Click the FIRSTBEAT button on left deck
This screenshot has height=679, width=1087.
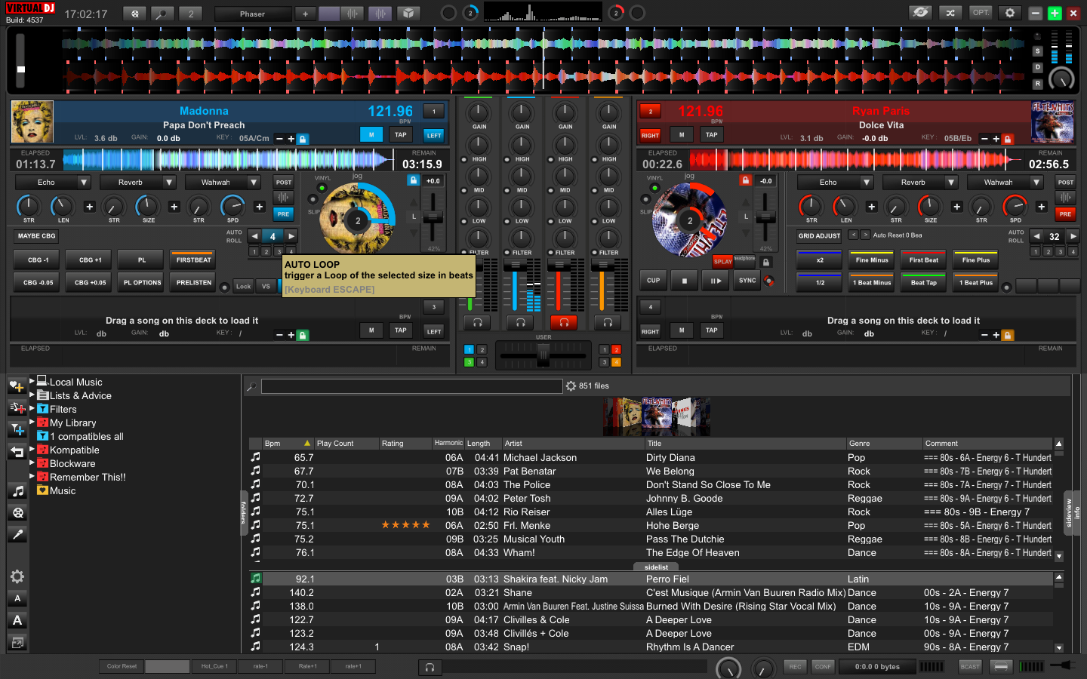(x=193, y=260)
